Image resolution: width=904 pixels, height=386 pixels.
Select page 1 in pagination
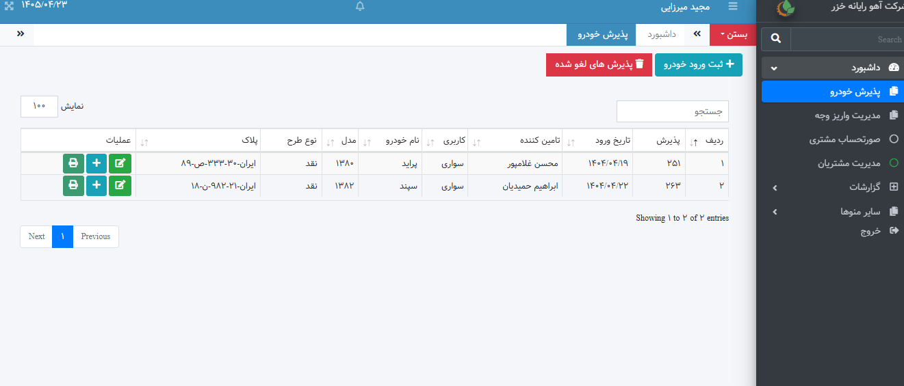(62, 236)
